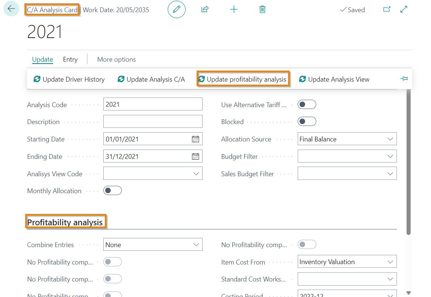Click the Description input field

coord(153,122)
